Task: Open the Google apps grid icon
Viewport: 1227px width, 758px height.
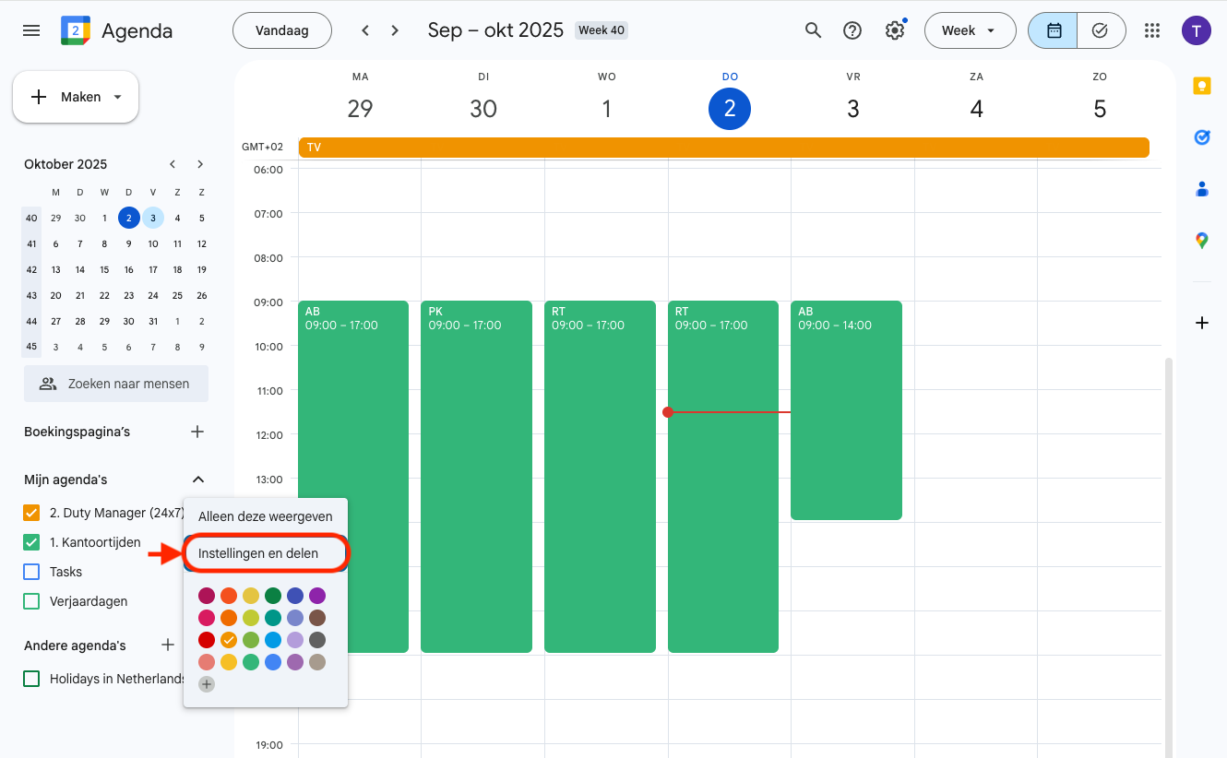Action: point(1151,30)
